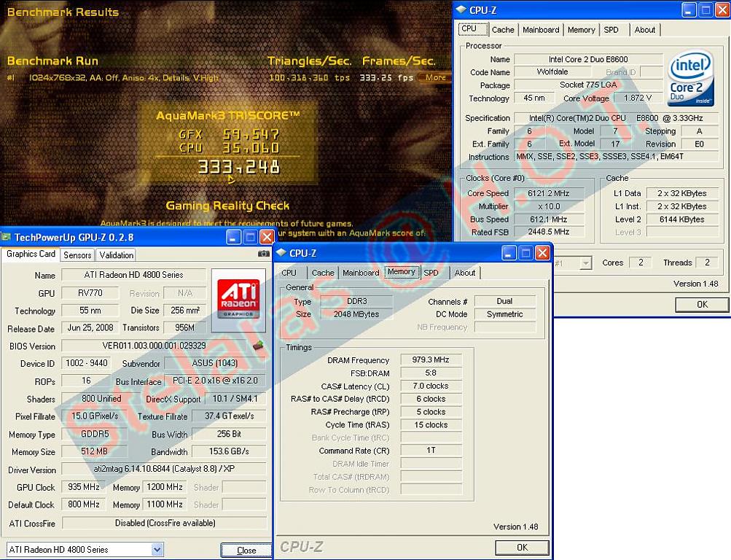This screenshot has height=560, width=731.
Task: Select the Cache tab in CPU-Z Memory window
Action: (x=323, y=273)
